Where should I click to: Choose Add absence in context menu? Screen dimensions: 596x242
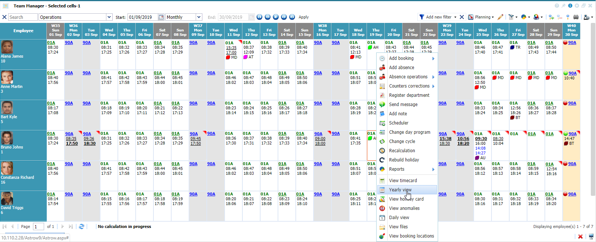(401, 68)
